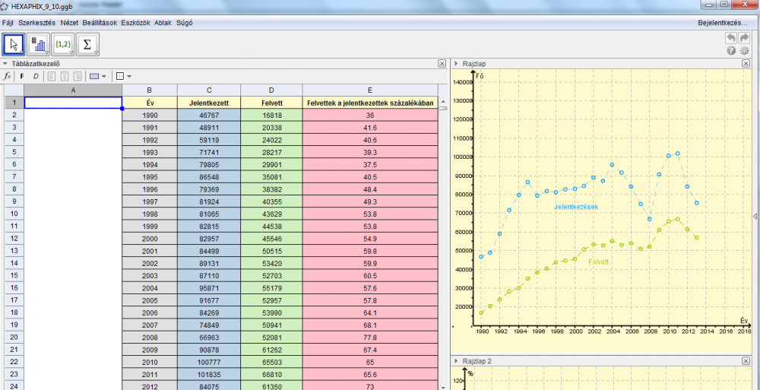Expand the Rajzlap style bar triangle
The height and width of the screenshot is (390, 760).
[x=456, y=64]
